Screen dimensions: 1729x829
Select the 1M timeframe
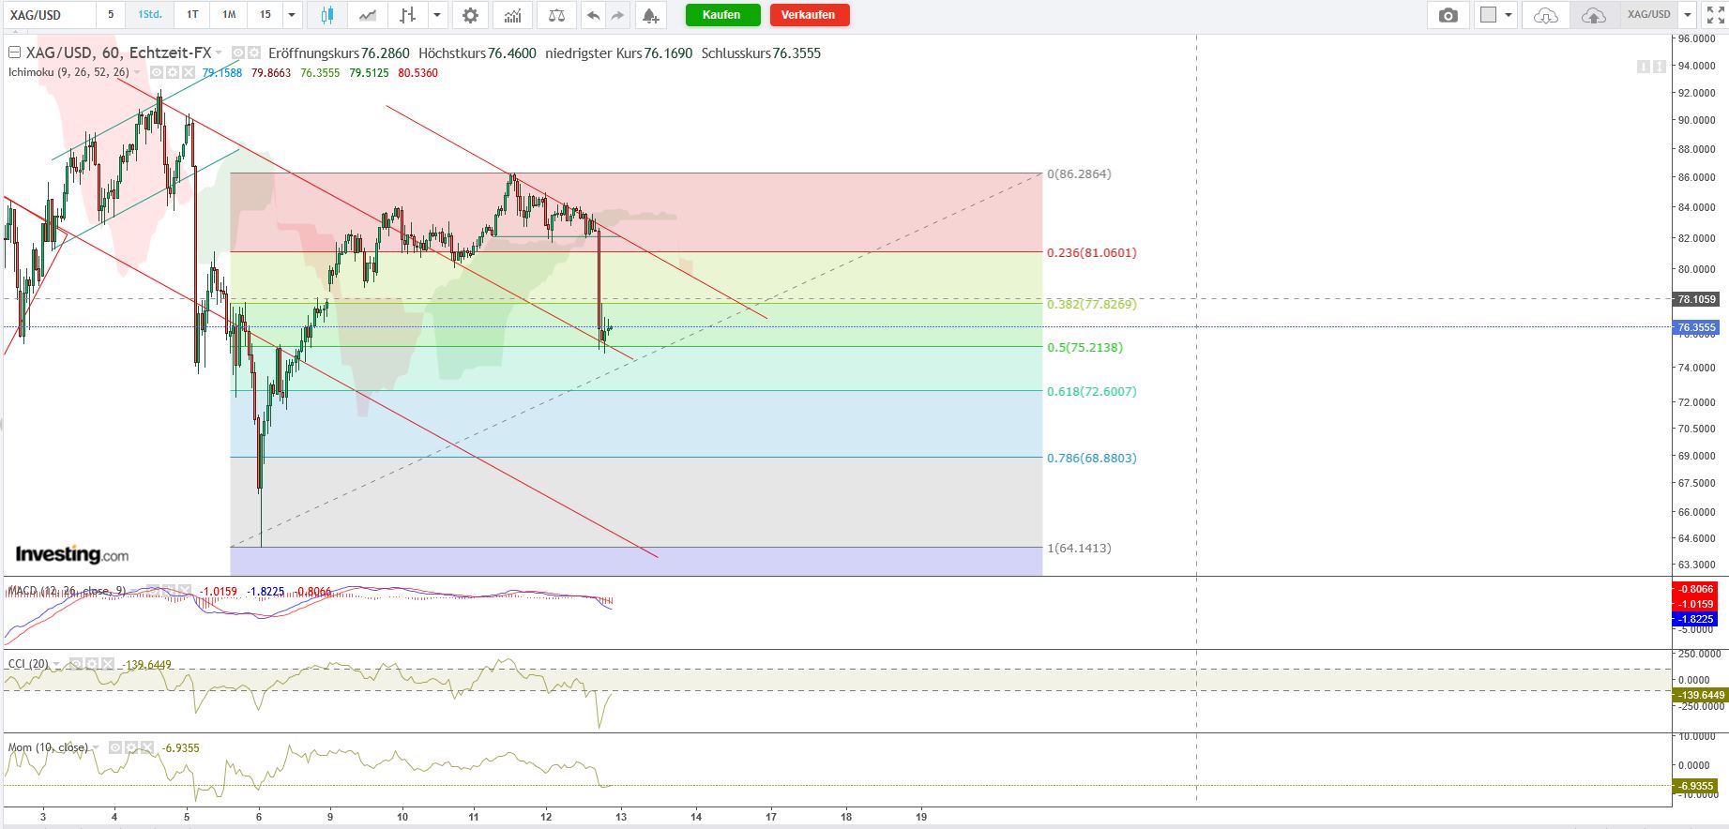pyautogui.click(x=229, y=15)
